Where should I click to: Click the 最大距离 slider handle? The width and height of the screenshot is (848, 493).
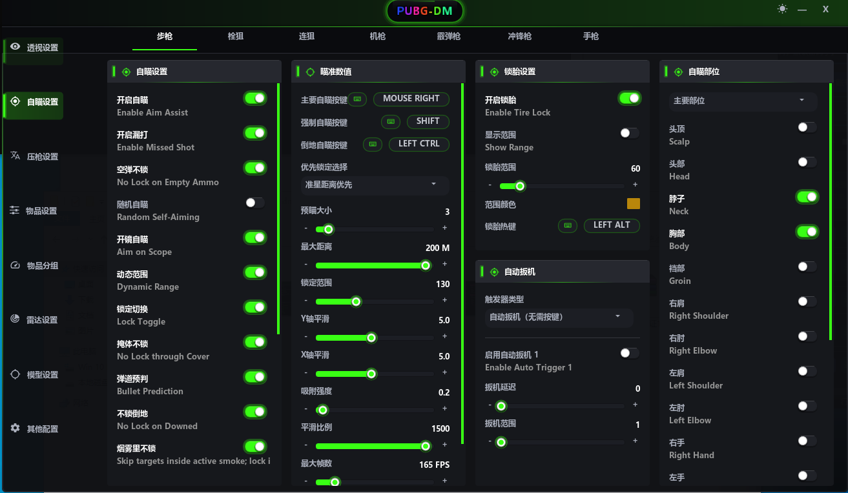[x=426, y=265]
